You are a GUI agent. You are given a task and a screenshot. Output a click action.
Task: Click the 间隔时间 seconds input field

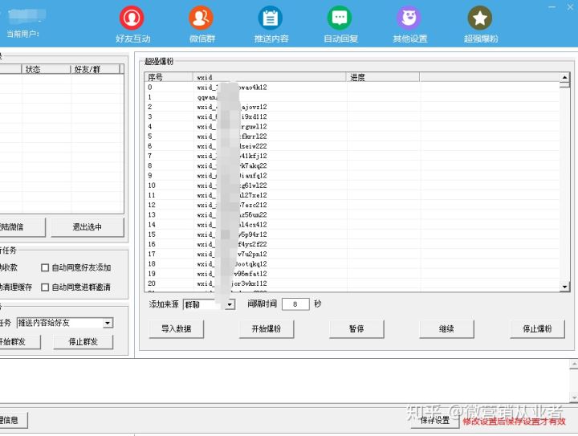[295, 304]
